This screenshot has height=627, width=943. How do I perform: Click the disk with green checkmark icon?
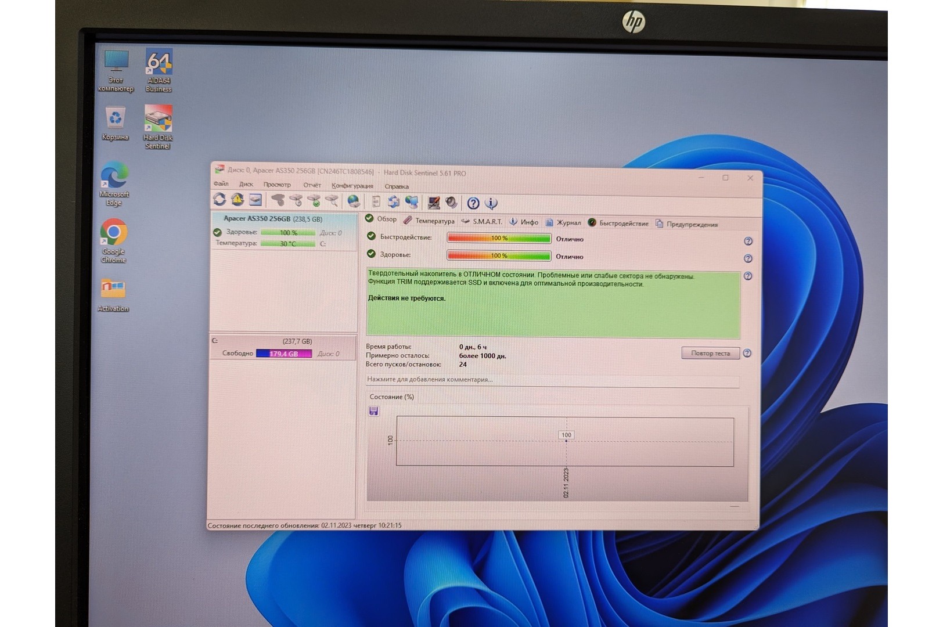click(x=314, y=201)
